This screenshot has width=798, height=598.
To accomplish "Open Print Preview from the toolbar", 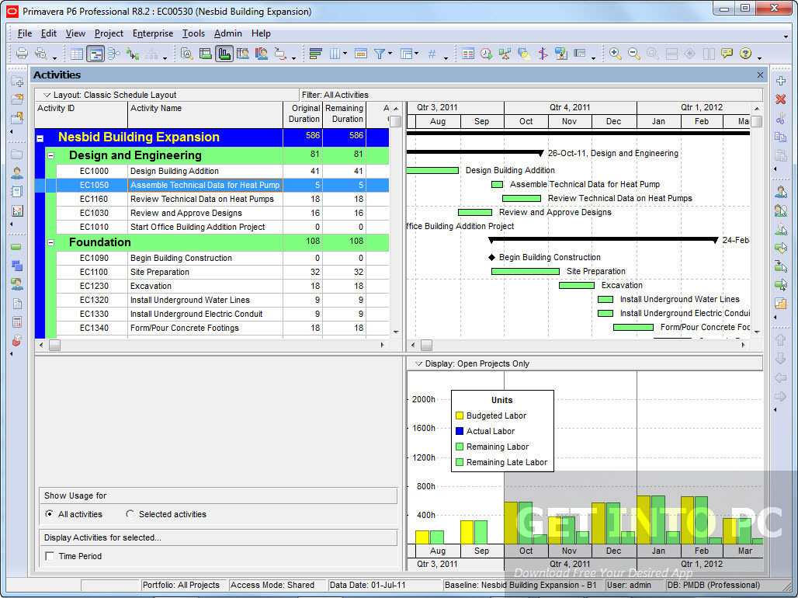I will [40, 54].
